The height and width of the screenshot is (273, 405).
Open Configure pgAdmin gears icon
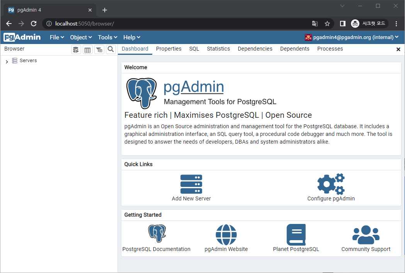(x=331, y=184)
